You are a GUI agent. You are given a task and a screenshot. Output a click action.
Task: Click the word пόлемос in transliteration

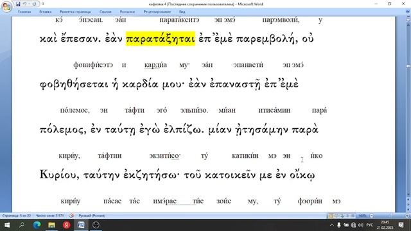click(x=74, y=110)
